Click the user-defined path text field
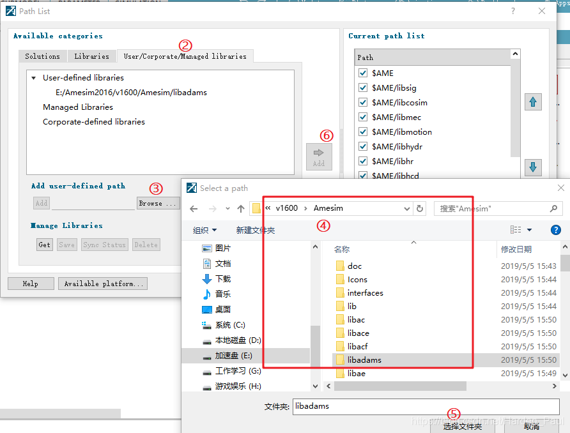This screenshot has width=570, height=433. 93,204
